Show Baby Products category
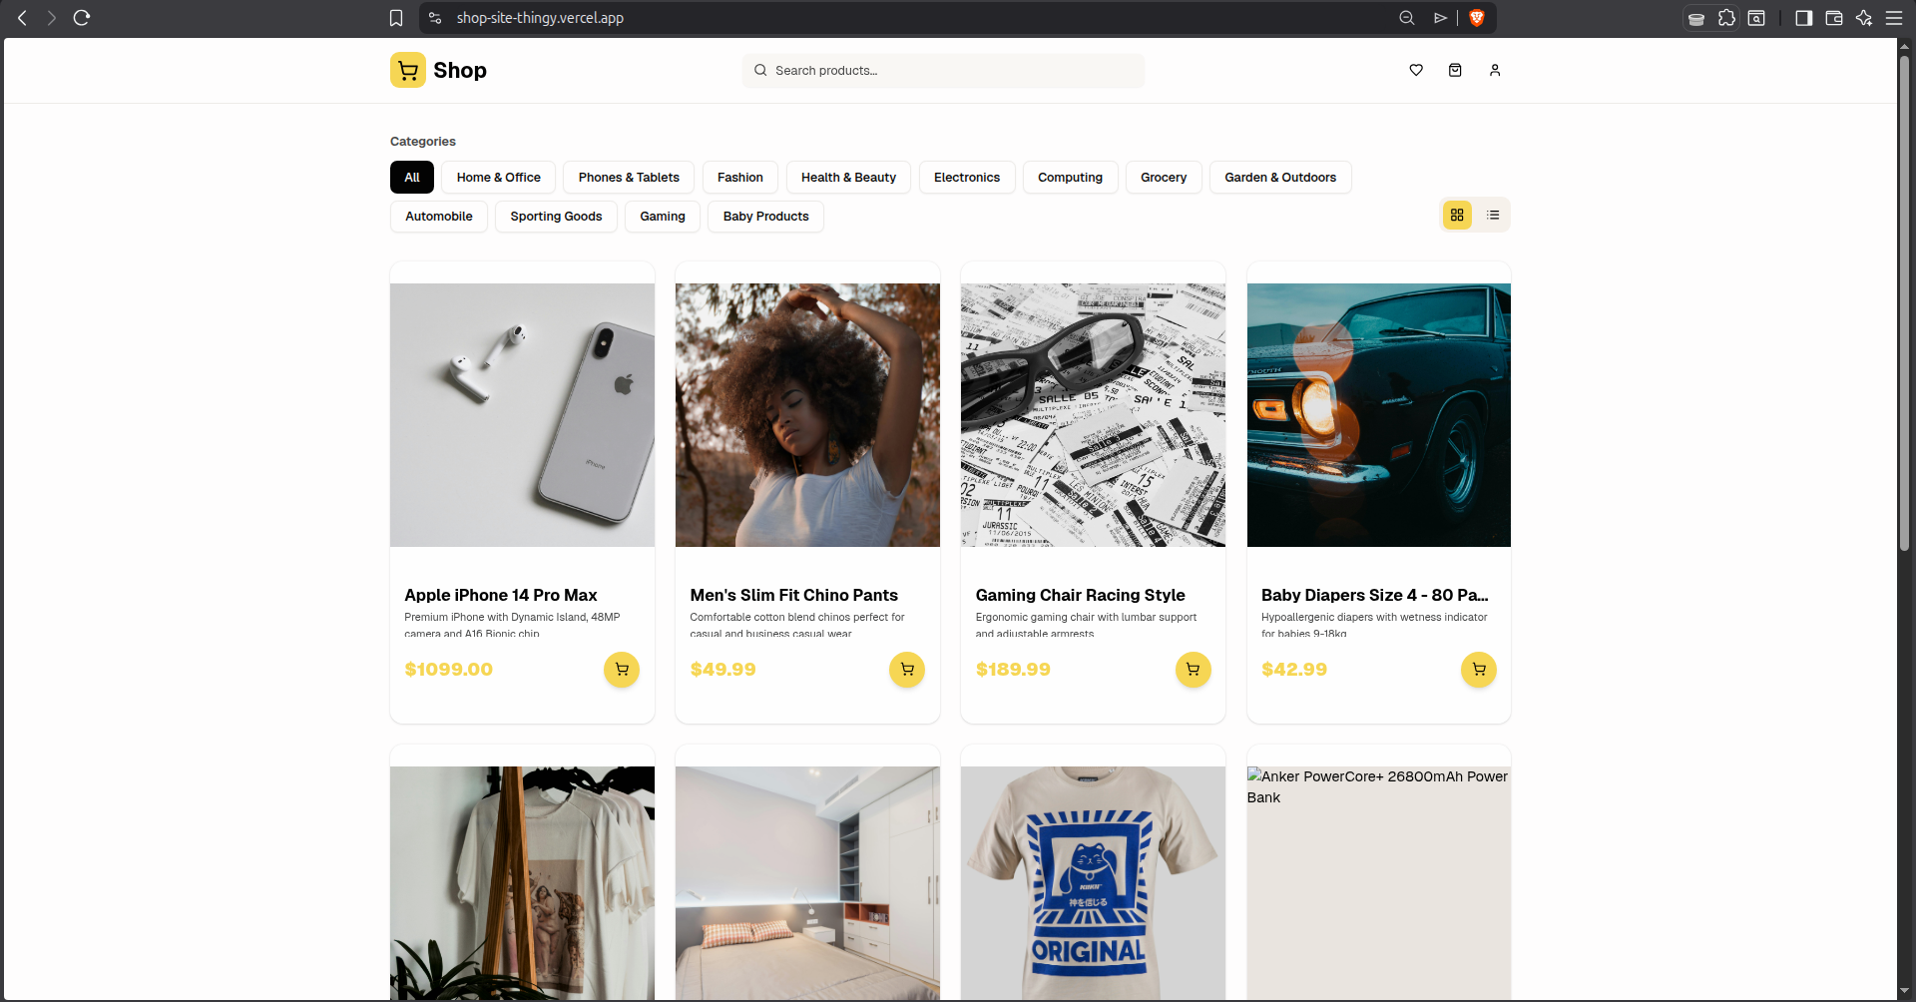This screenshot has width=1916, height=1002. tap(765, 217)
